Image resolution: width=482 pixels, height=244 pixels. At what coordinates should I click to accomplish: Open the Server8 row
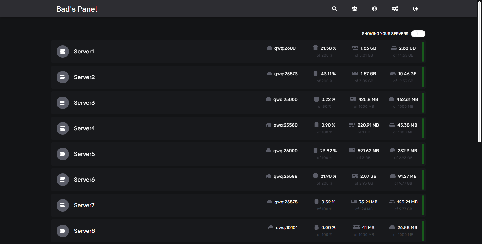click(x=84, y=231)
